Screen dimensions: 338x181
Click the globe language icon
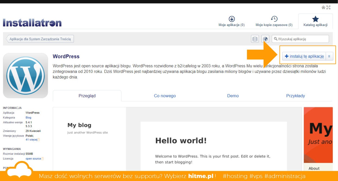pos(265,39)
